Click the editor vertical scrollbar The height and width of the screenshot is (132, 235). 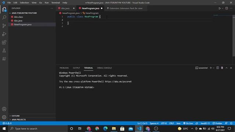click(234, 36)
